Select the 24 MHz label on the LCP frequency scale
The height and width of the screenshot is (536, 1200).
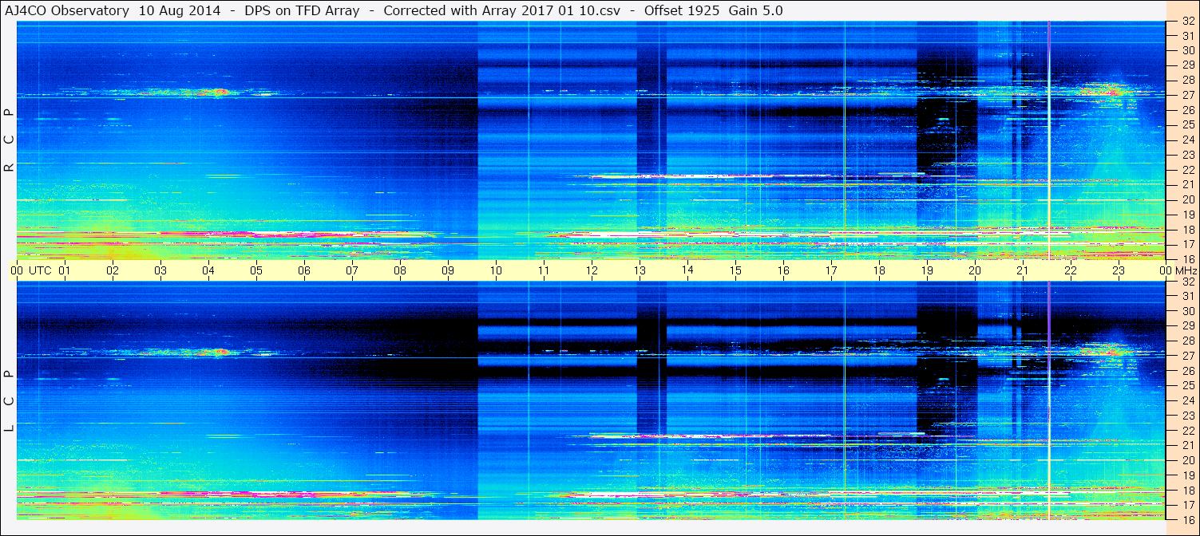pos(1187,401)
